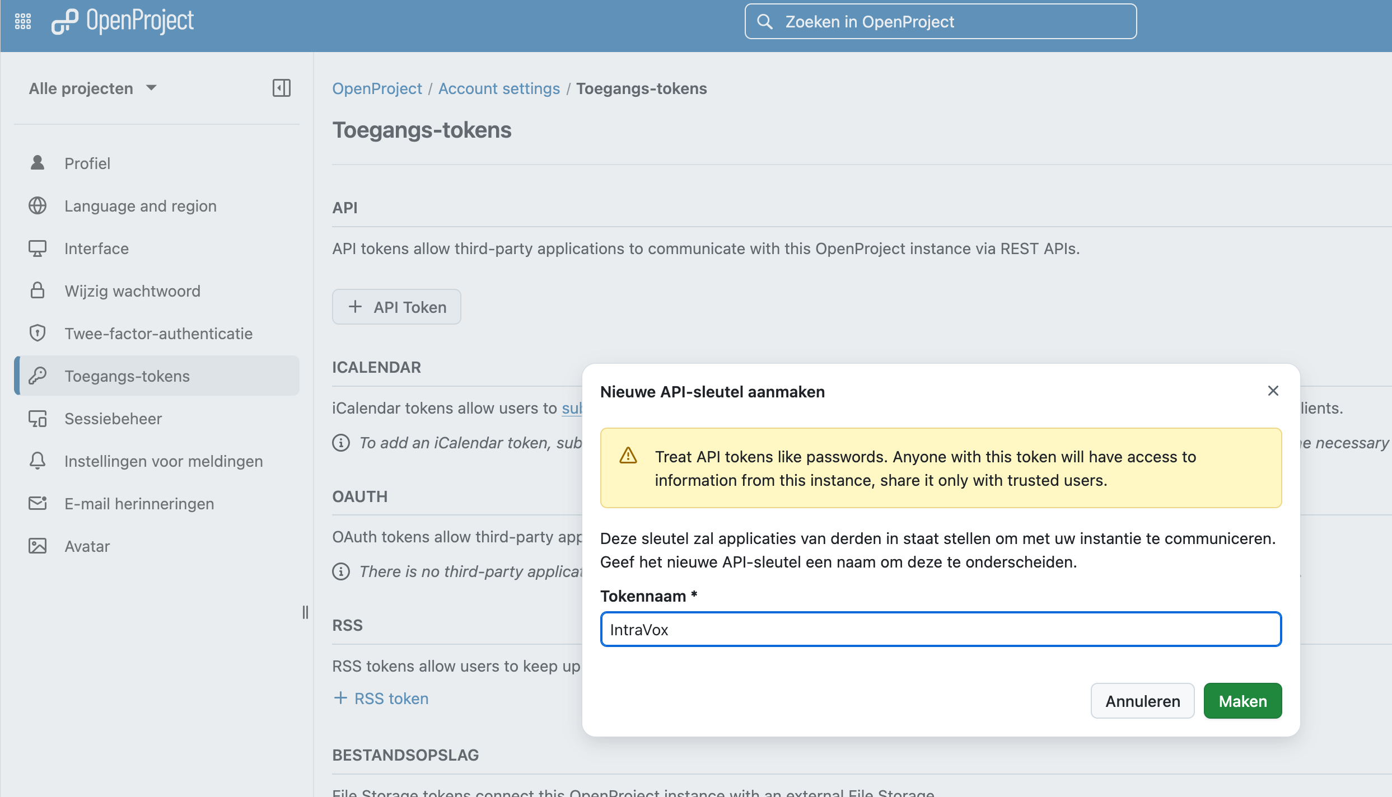Viewport: 1392px width, 797px height.
Task: Click the ICALENDAR section heading
Action: pos(376,367)
